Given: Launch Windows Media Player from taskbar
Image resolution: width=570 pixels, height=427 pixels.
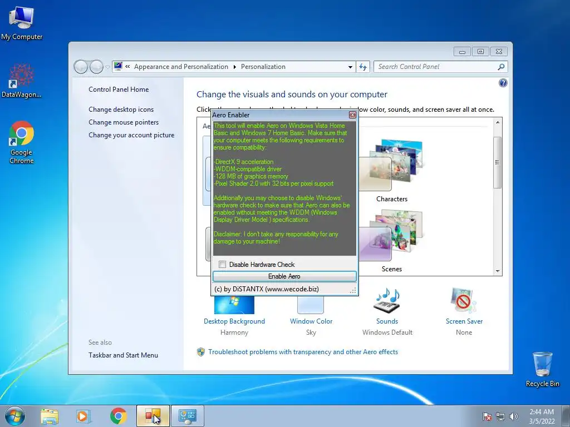Looking at the screenshot, I should (83, 416).
